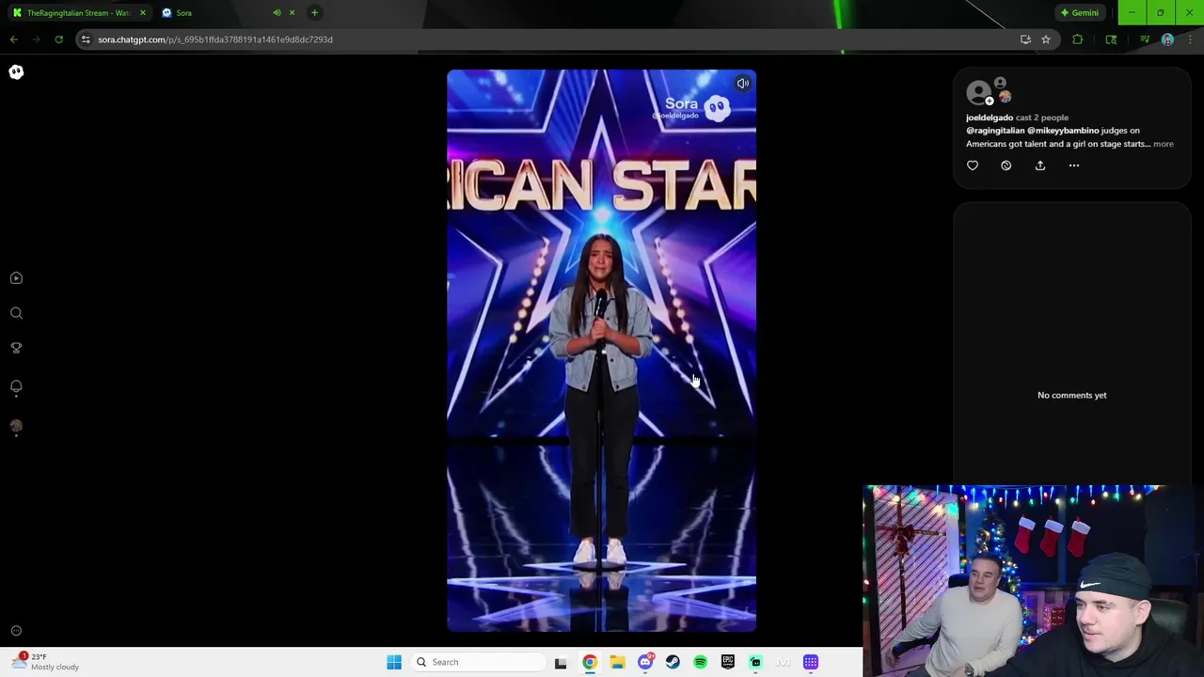Open the Gemini button
1204x677 pixels.
[x=1079, y=13]
